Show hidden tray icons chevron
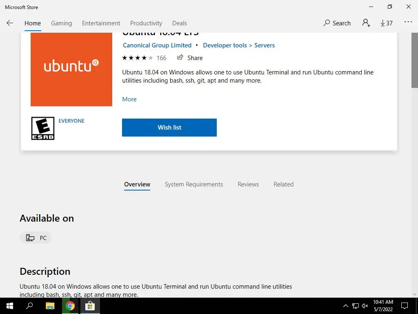Image resolution: width=418 pixels, height=314 pixels. pos(345,306)
